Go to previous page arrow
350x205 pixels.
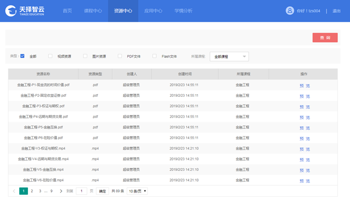[14, 191]
